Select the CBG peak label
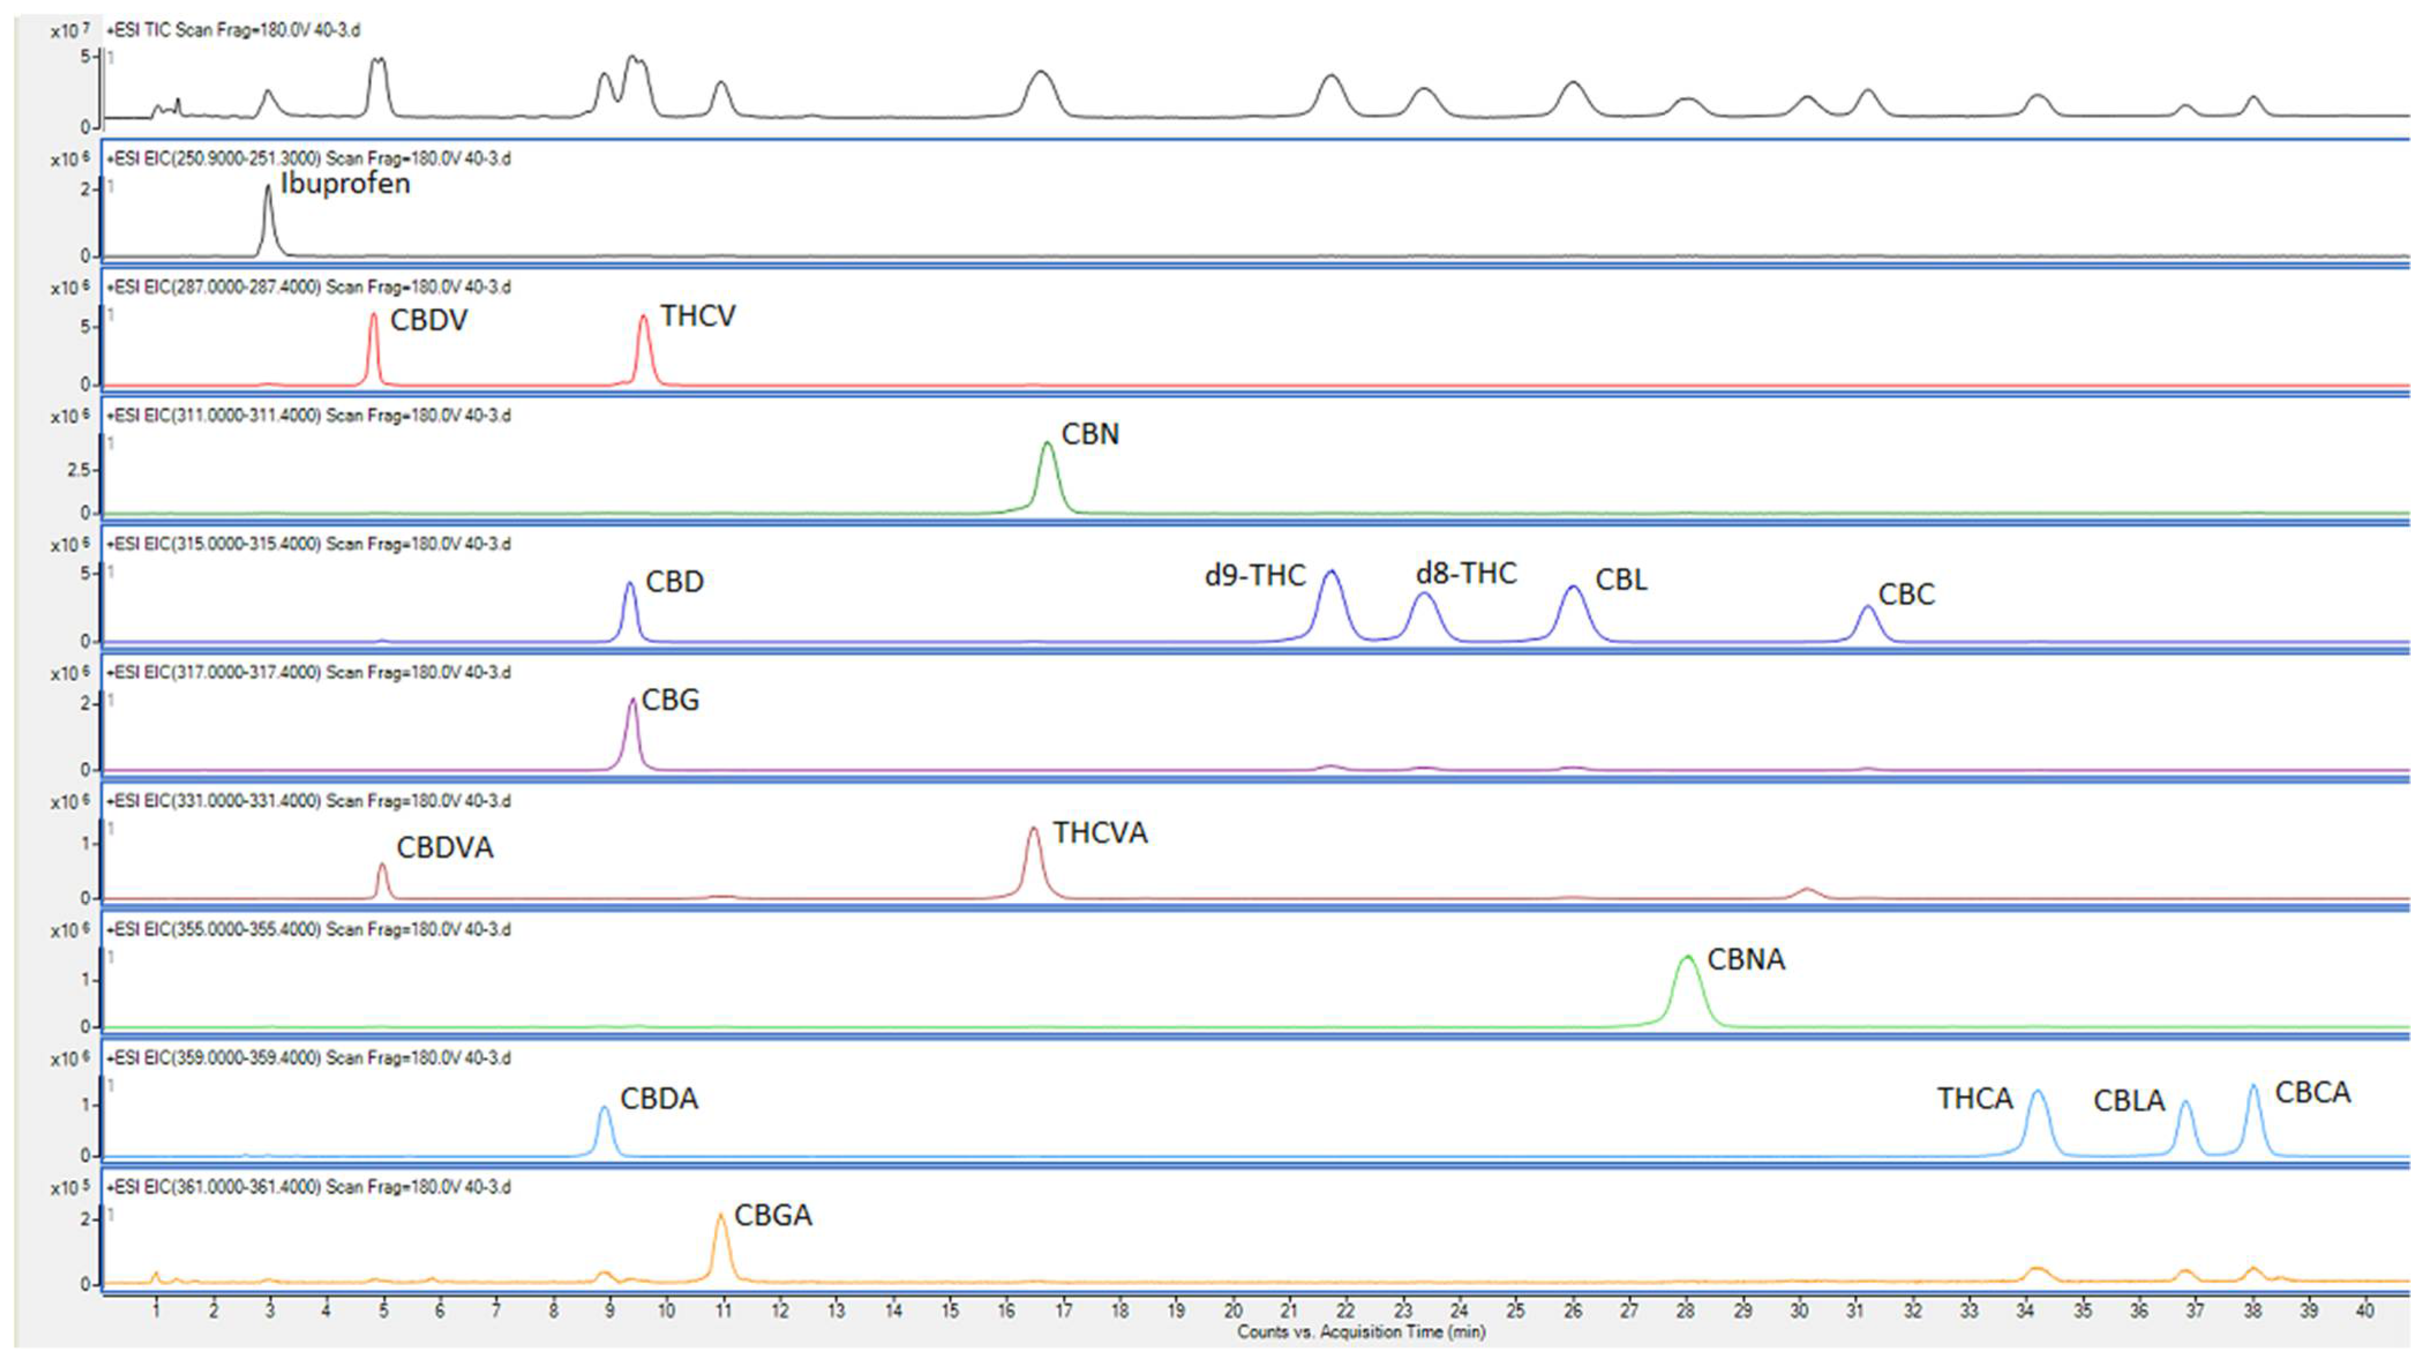Image resolution: width=2424 pixels, height=1362 pixels. [670, 700]
